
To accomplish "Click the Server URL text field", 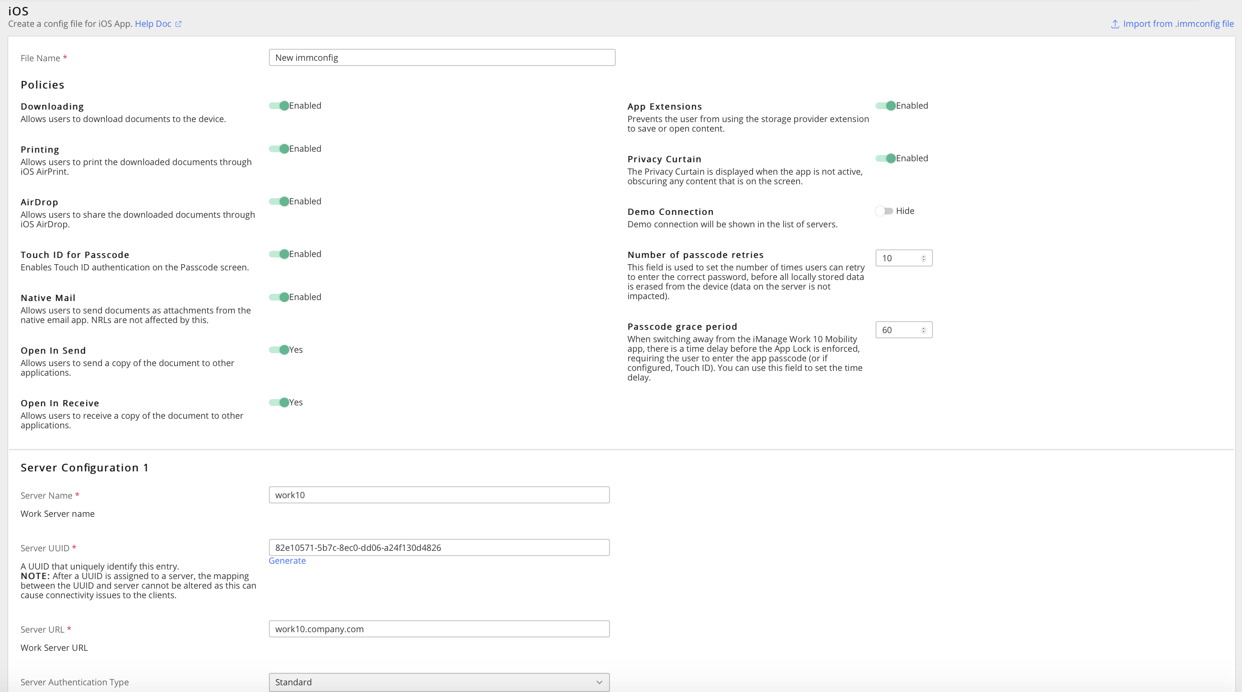I will (x=439, y=629).
